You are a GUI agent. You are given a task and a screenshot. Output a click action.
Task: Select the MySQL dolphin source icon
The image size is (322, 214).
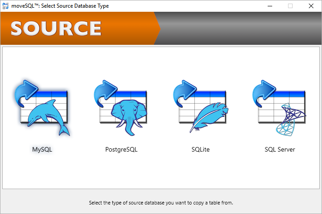point(42,108)
